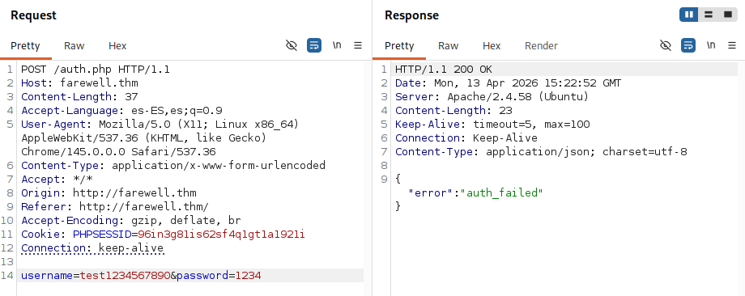Open Response pane hamburger menu
745x296 pixels.
(732, 45)
